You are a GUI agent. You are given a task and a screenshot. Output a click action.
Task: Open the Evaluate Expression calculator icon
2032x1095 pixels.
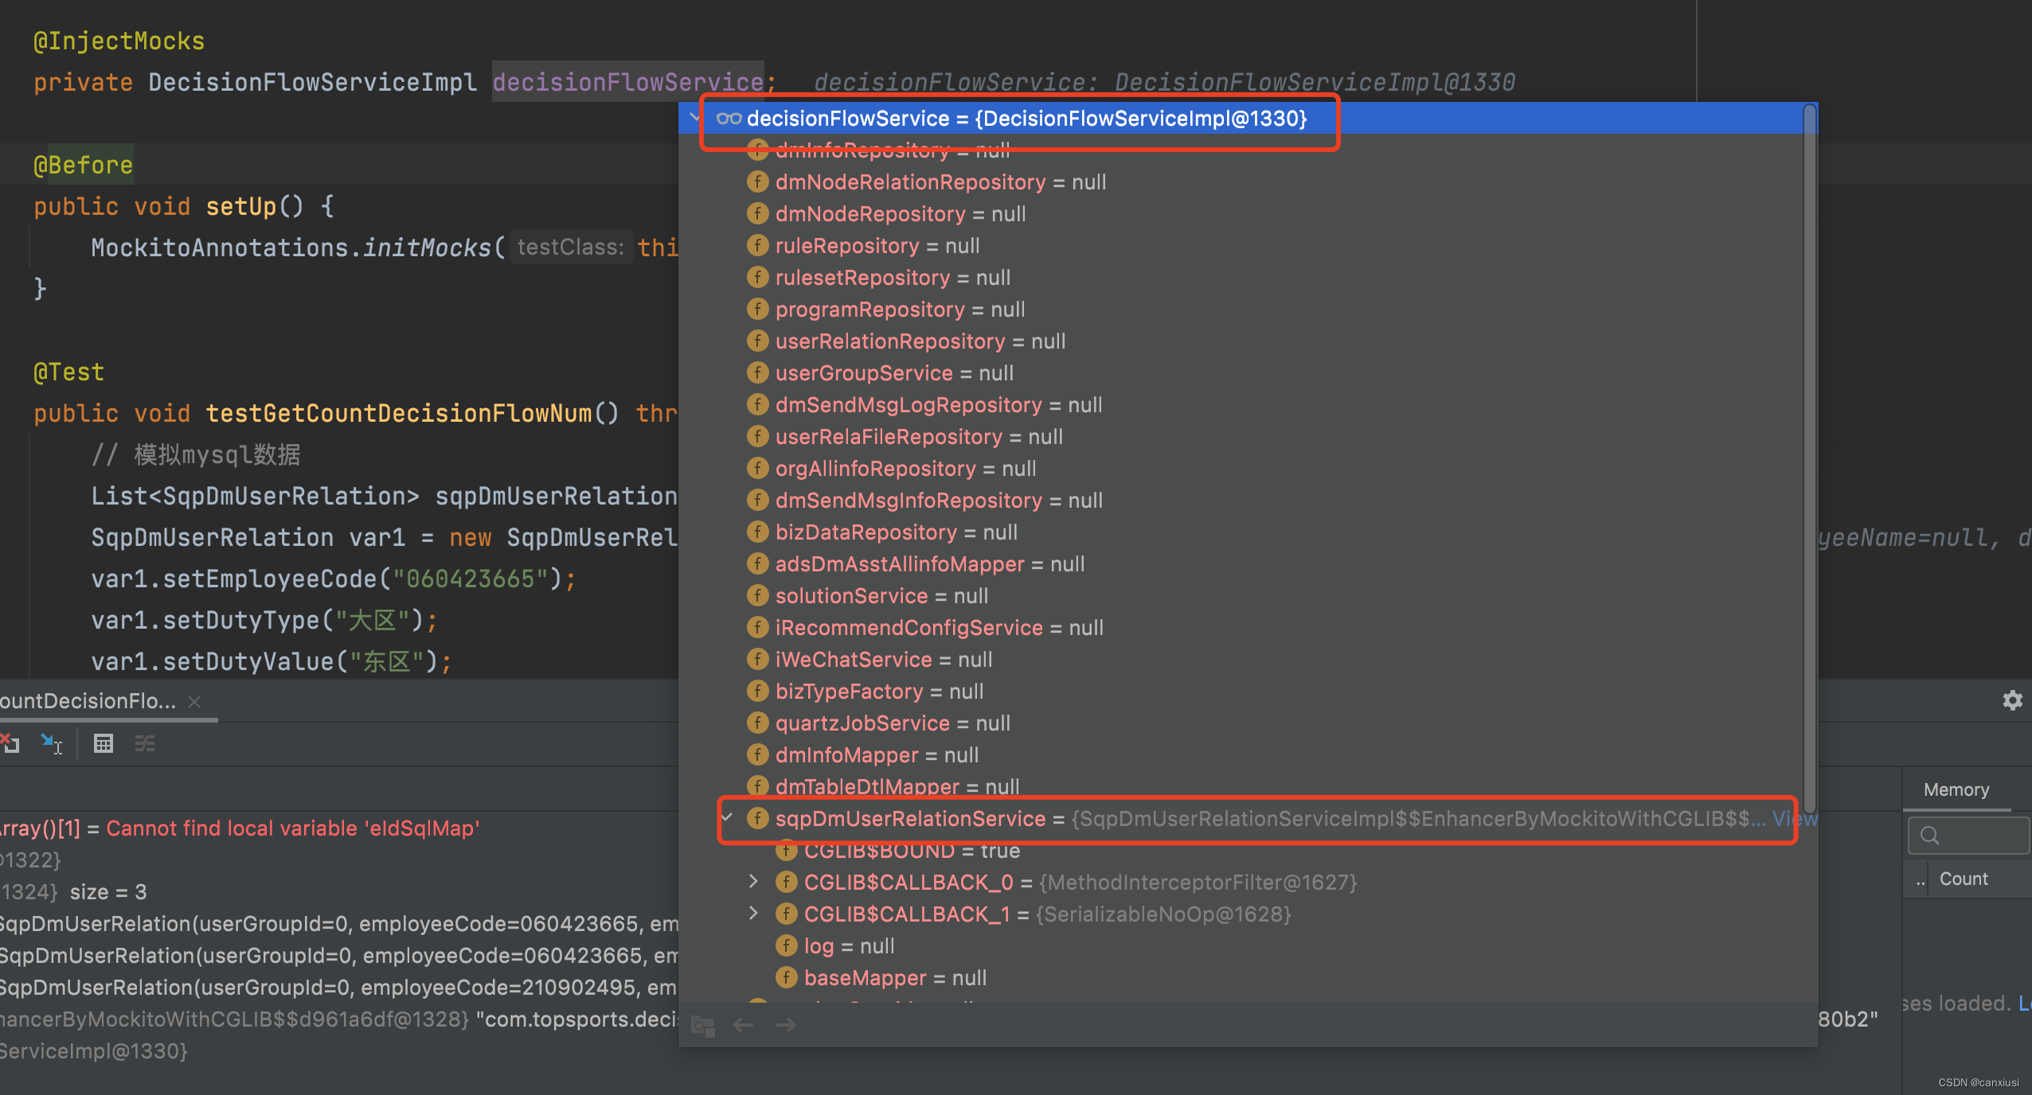(104, 743)
